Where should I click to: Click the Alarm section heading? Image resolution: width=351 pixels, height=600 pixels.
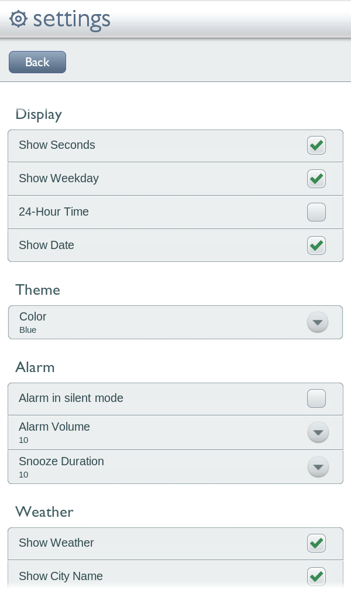[x=35, y=367]
